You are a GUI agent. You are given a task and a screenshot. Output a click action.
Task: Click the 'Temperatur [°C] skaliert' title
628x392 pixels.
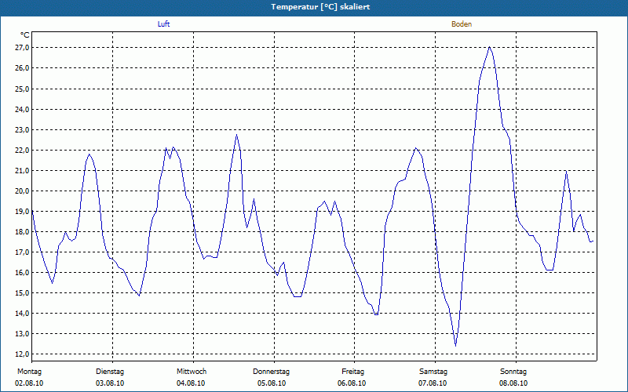click(x=320, y=7)
